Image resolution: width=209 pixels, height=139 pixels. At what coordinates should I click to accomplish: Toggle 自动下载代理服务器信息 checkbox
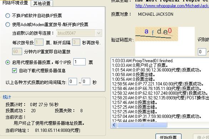click(x=14, y=70)
